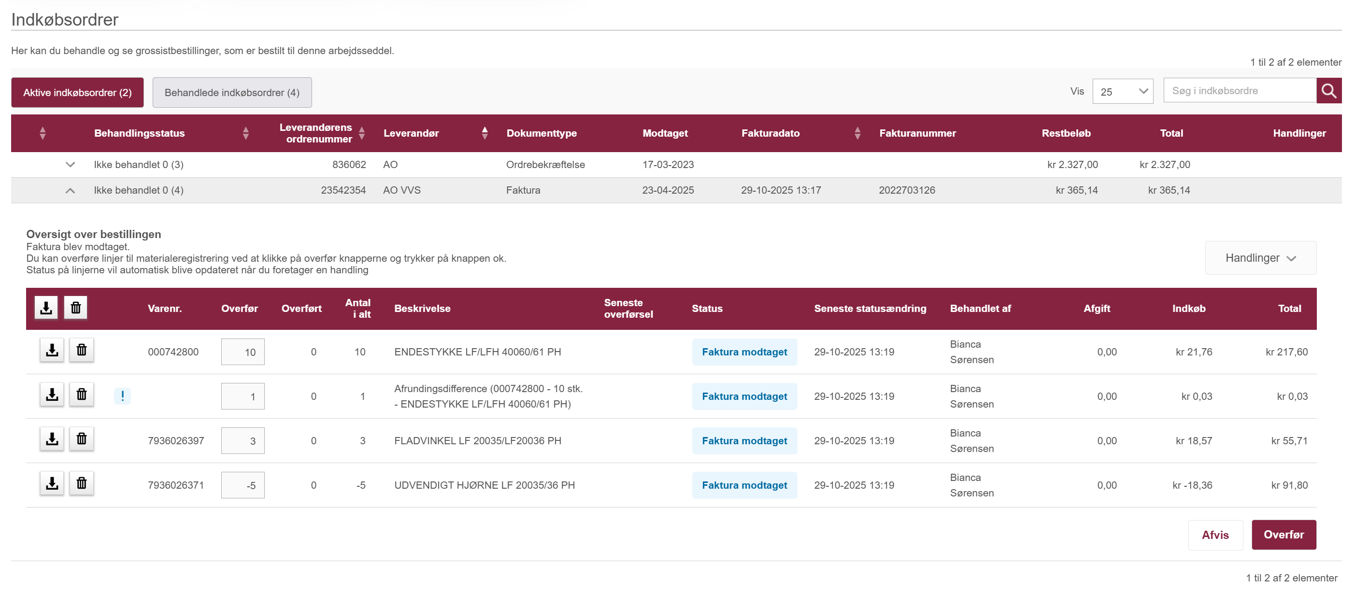Click the Afvis button
The width and height of the screenshot is (1355, 593).
coord(1214,535)
